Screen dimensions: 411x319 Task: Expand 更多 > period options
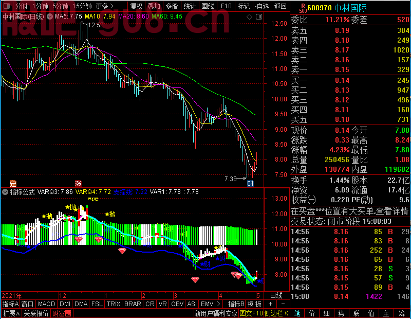pyautogui.click(x=105, y=6)
